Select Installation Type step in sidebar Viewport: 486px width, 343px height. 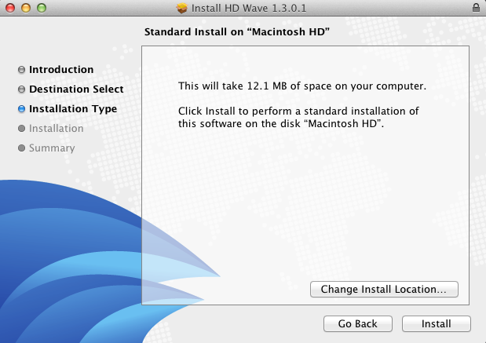click(x=73, y=109)
